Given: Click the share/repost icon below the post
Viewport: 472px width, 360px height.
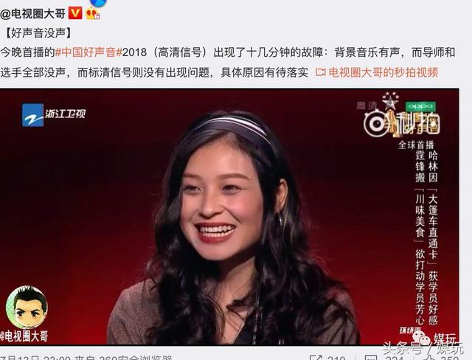Looking at the screenshot, I should [x=316, y=358].
